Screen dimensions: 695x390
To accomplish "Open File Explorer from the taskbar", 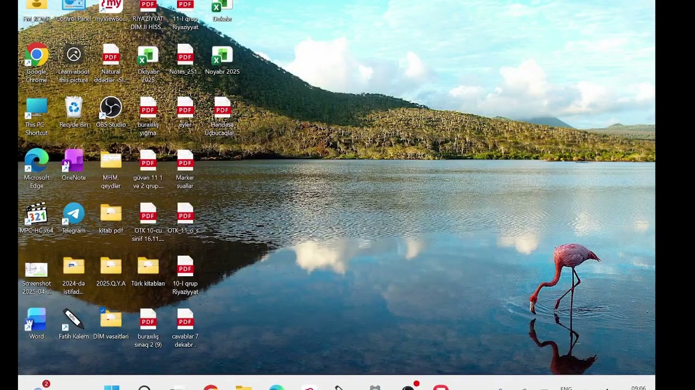I will point(244,387).
